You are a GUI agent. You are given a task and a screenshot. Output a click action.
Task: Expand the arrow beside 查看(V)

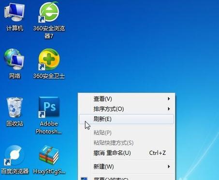(169, 98)
